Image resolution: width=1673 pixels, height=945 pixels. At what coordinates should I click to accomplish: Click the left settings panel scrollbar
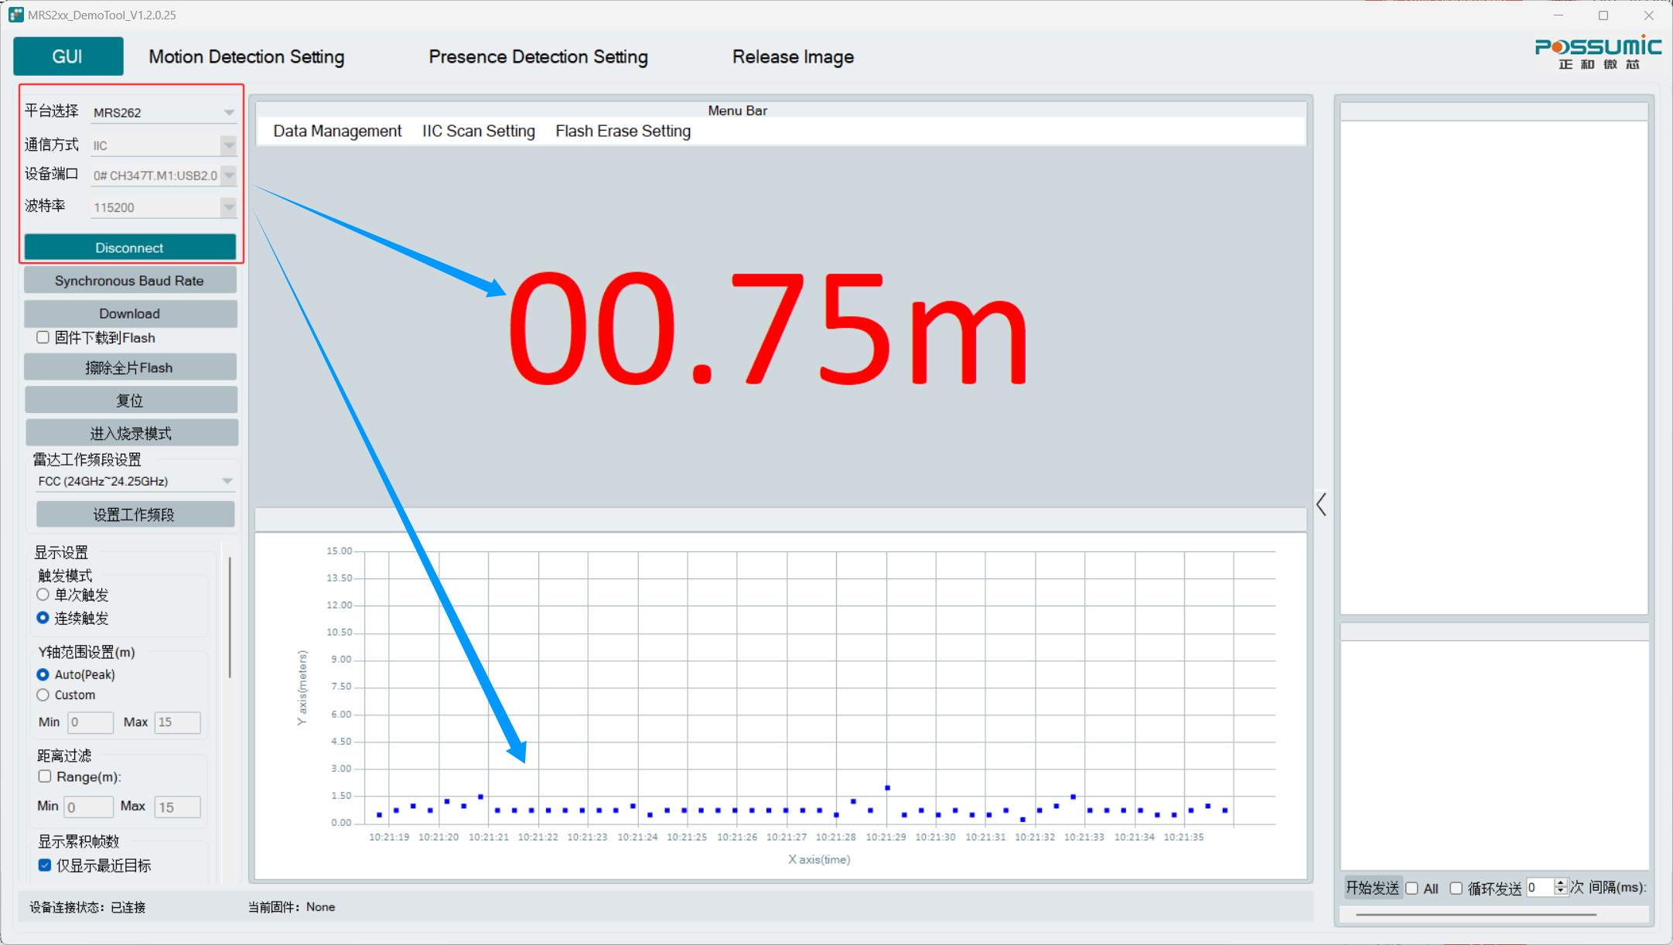(x=230, y=619)
